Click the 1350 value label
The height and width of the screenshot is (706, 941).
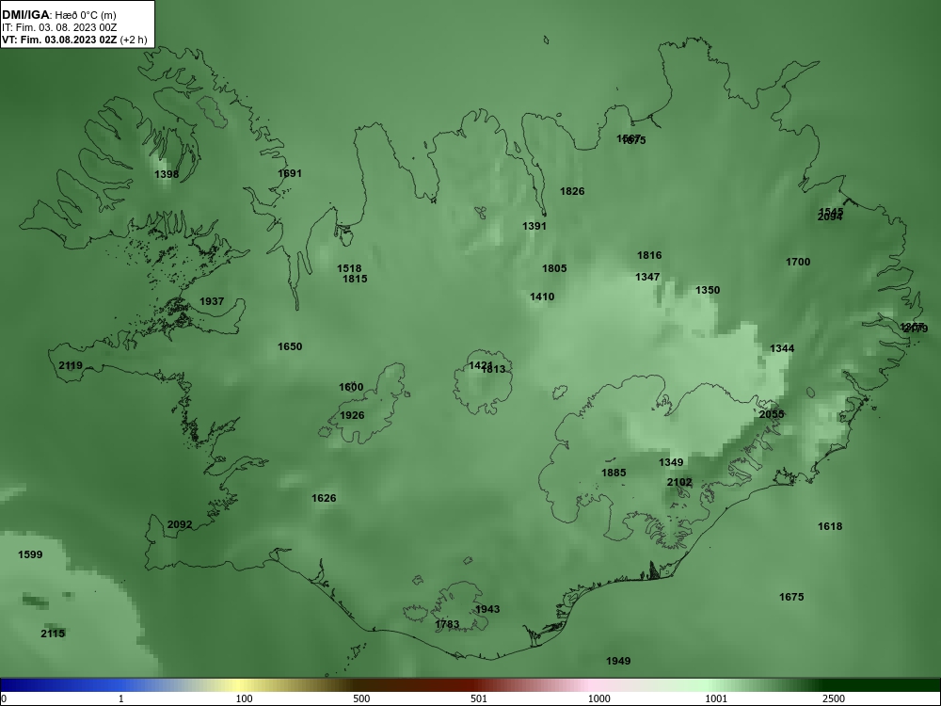pos(708,290)
